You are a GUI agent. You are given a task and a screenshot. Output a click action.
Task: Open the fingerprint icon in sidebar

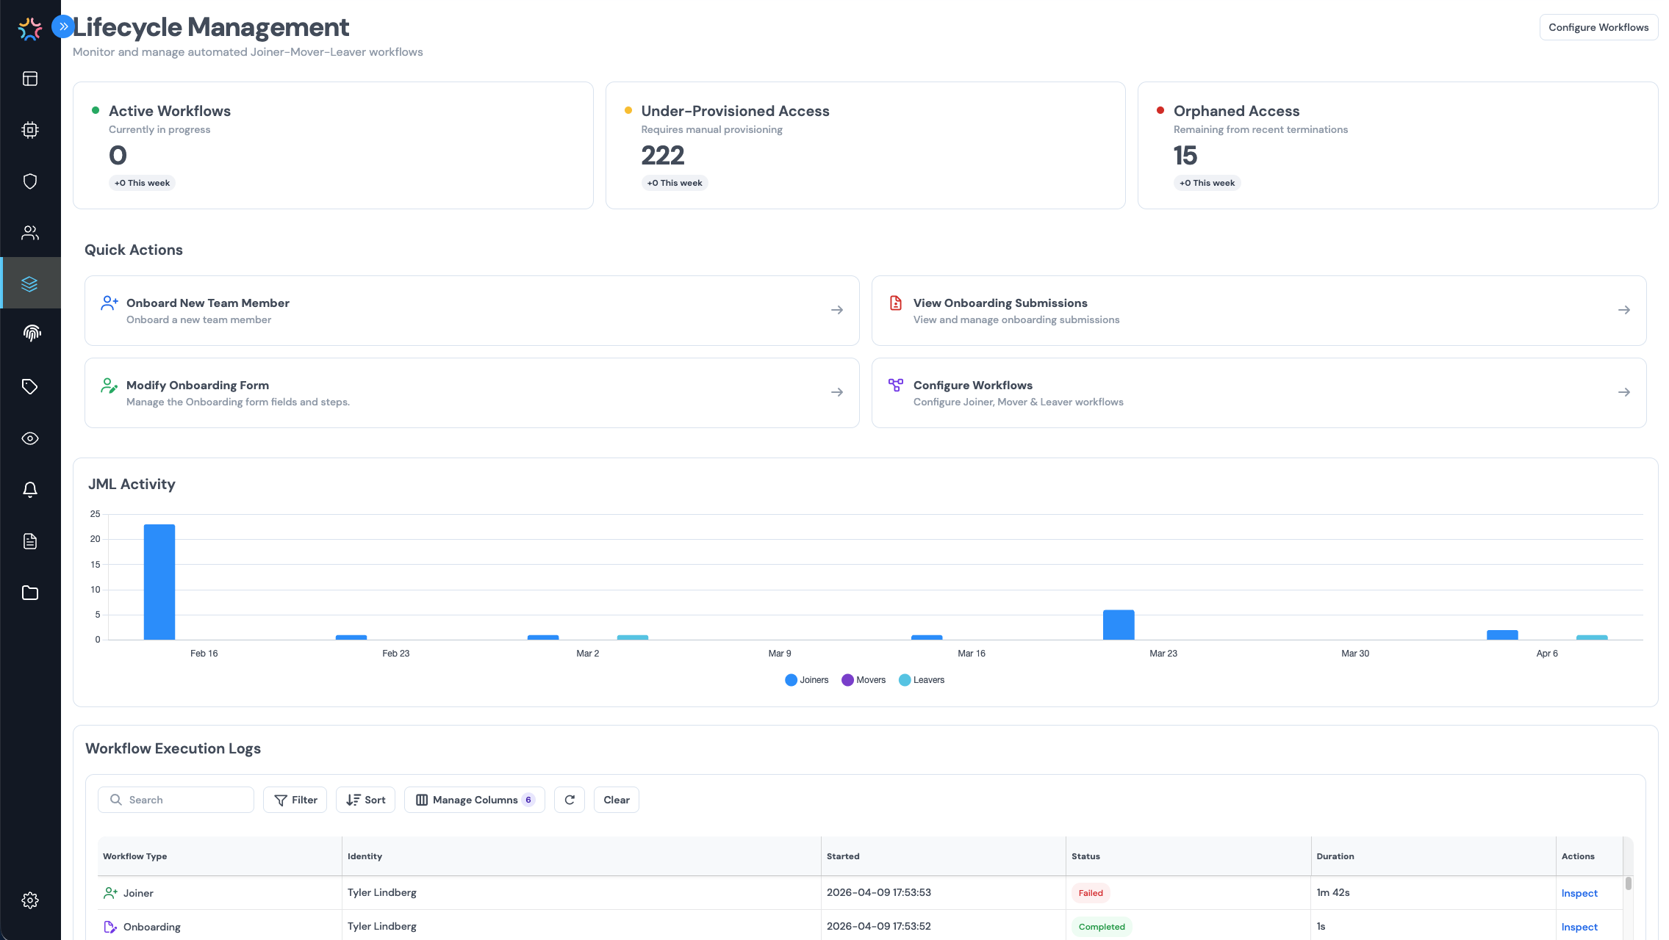30,334
